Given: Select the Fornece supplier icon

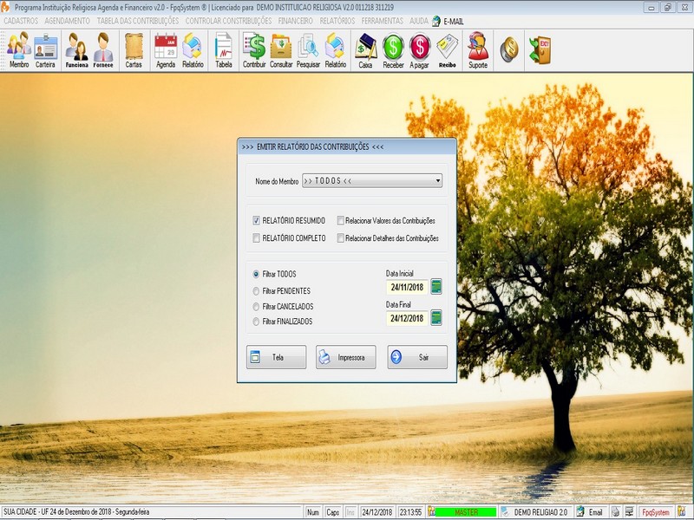Looking at the screenshot, I should (x=103, y=50).
